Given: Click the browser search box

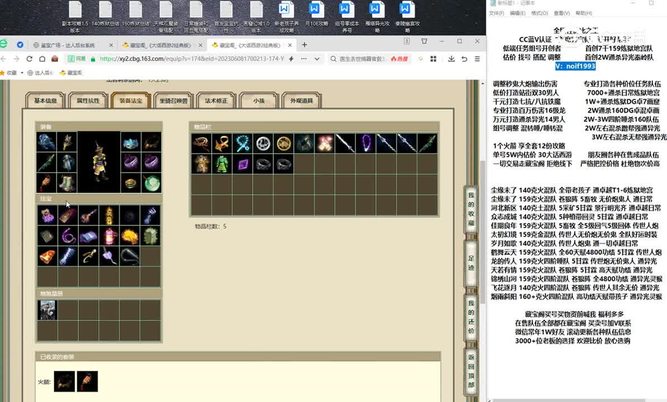Looking at the screenshot, I should 361,59.
